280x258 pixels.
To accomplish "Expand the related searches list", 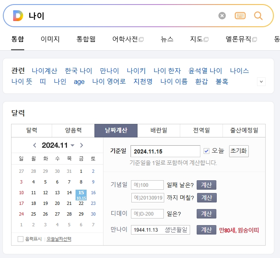I will pos(261,82).
